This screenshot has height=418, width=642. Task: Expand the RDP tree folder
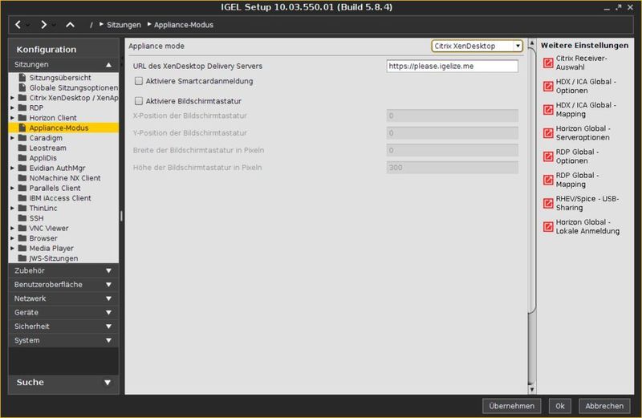[12, 108]
